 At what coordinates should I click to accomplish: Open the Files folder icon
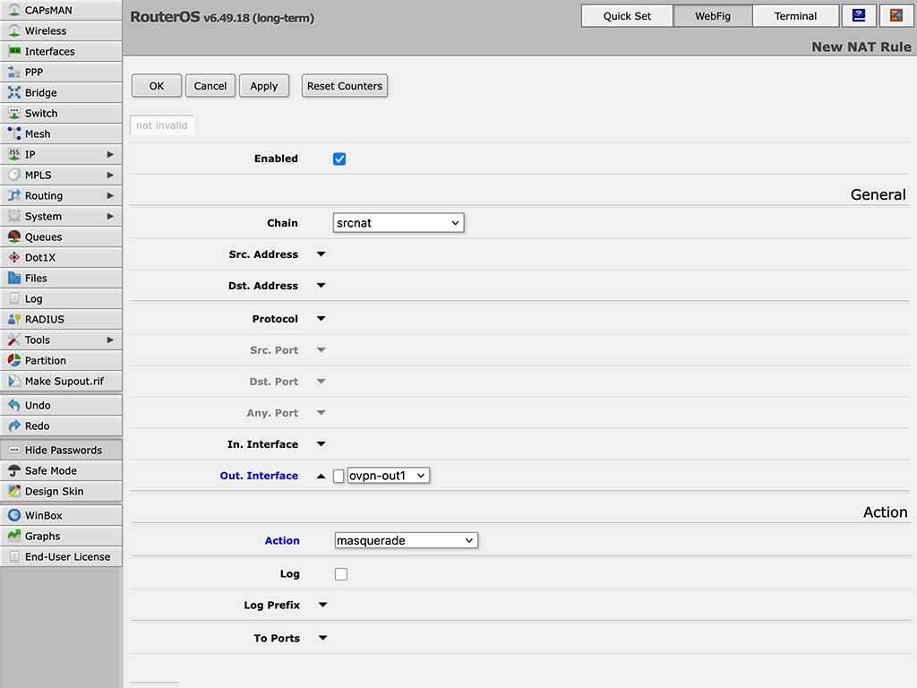click(14, 279)
